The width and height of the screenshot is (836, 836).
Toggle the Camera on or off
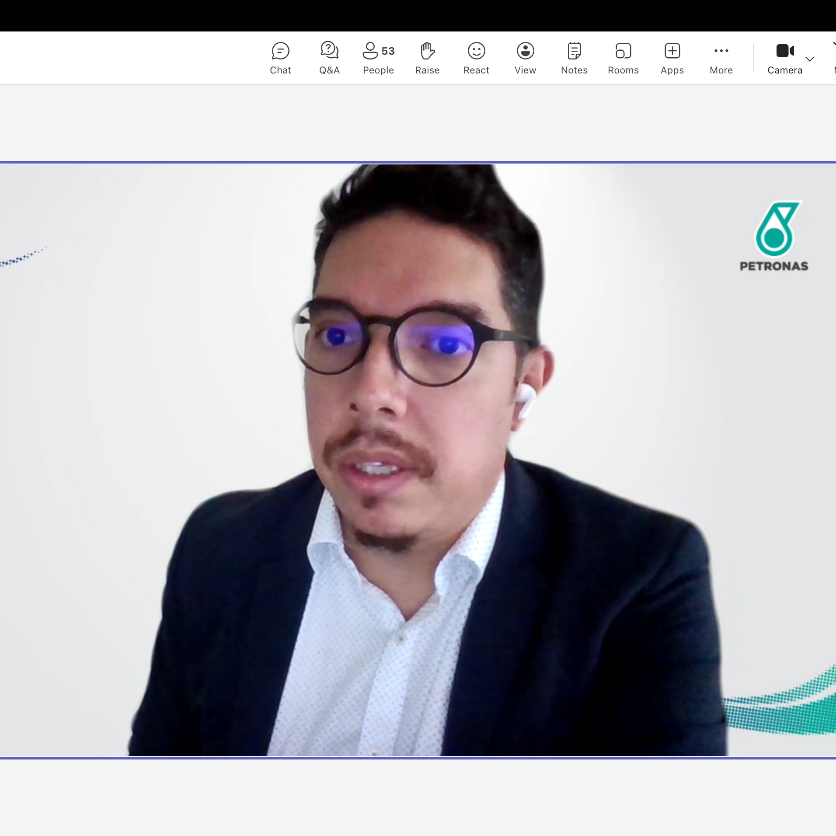tap(784, 51)
